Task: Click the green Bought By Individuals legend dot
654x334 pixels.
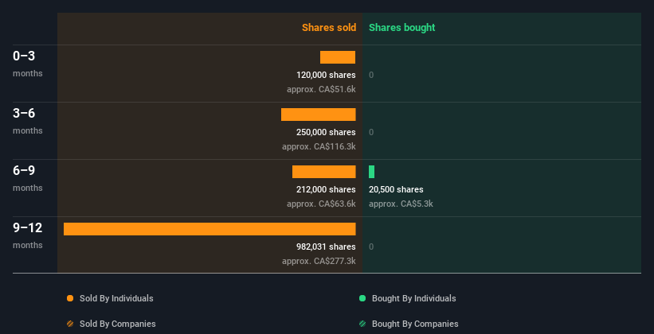Action: 362,298
